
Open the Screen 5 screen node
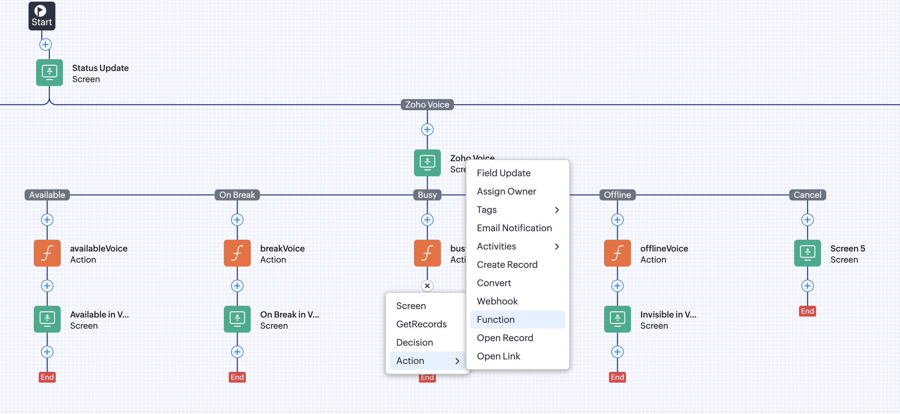click(x=807, y=253)
